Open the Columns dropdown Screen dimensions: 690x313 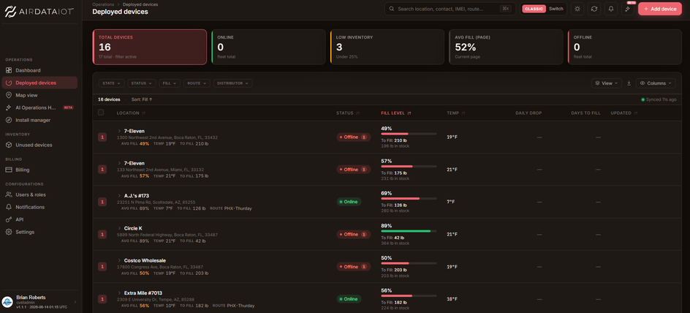pos(656,83)
